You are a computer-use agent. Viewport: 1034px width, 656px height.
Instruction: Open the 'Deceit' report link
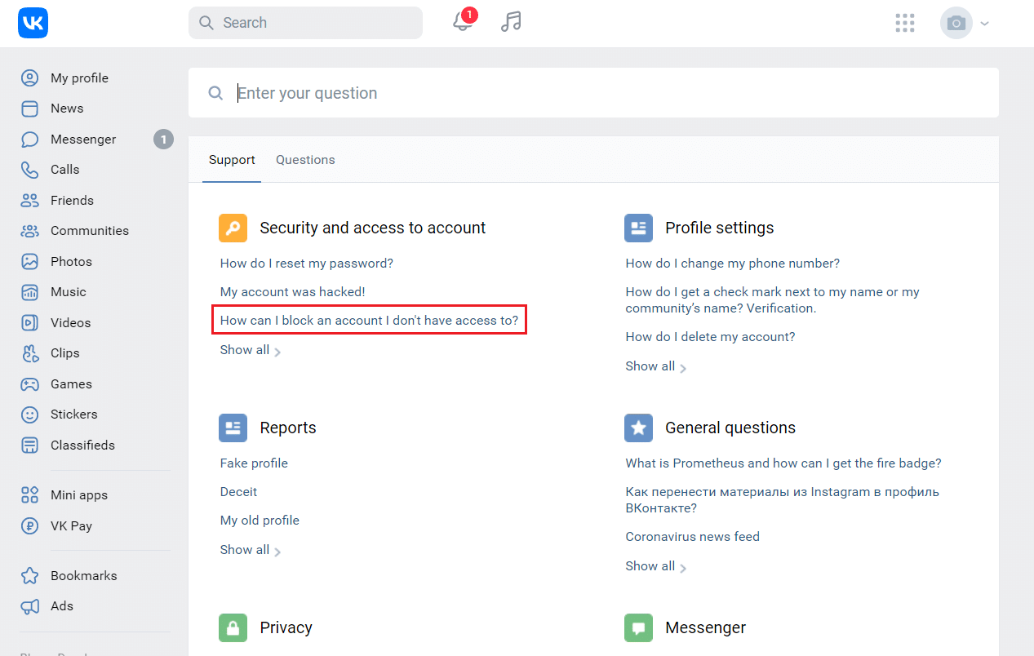238,492
